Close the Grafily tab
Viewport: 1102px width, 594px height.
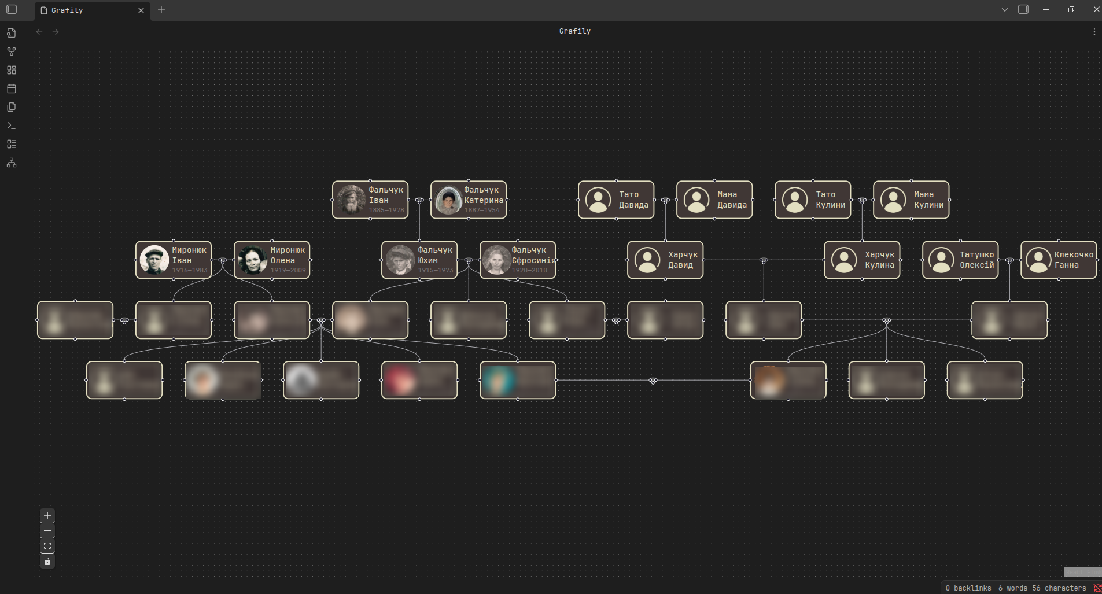point(141,10)
